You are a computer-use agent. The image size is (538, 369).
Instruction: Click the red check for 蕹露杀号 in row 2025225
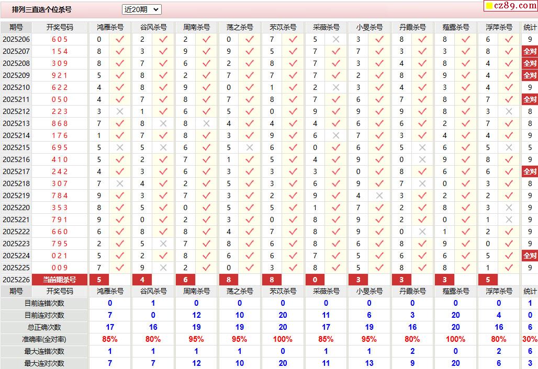[x=466, y=268]
